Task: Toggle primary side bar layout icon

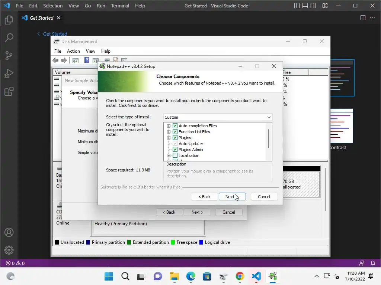Action: 297,6
